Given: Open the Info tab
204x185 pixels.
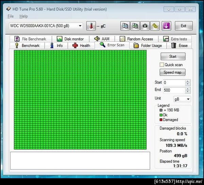Looking at the screenshot, I should [56, 46].
